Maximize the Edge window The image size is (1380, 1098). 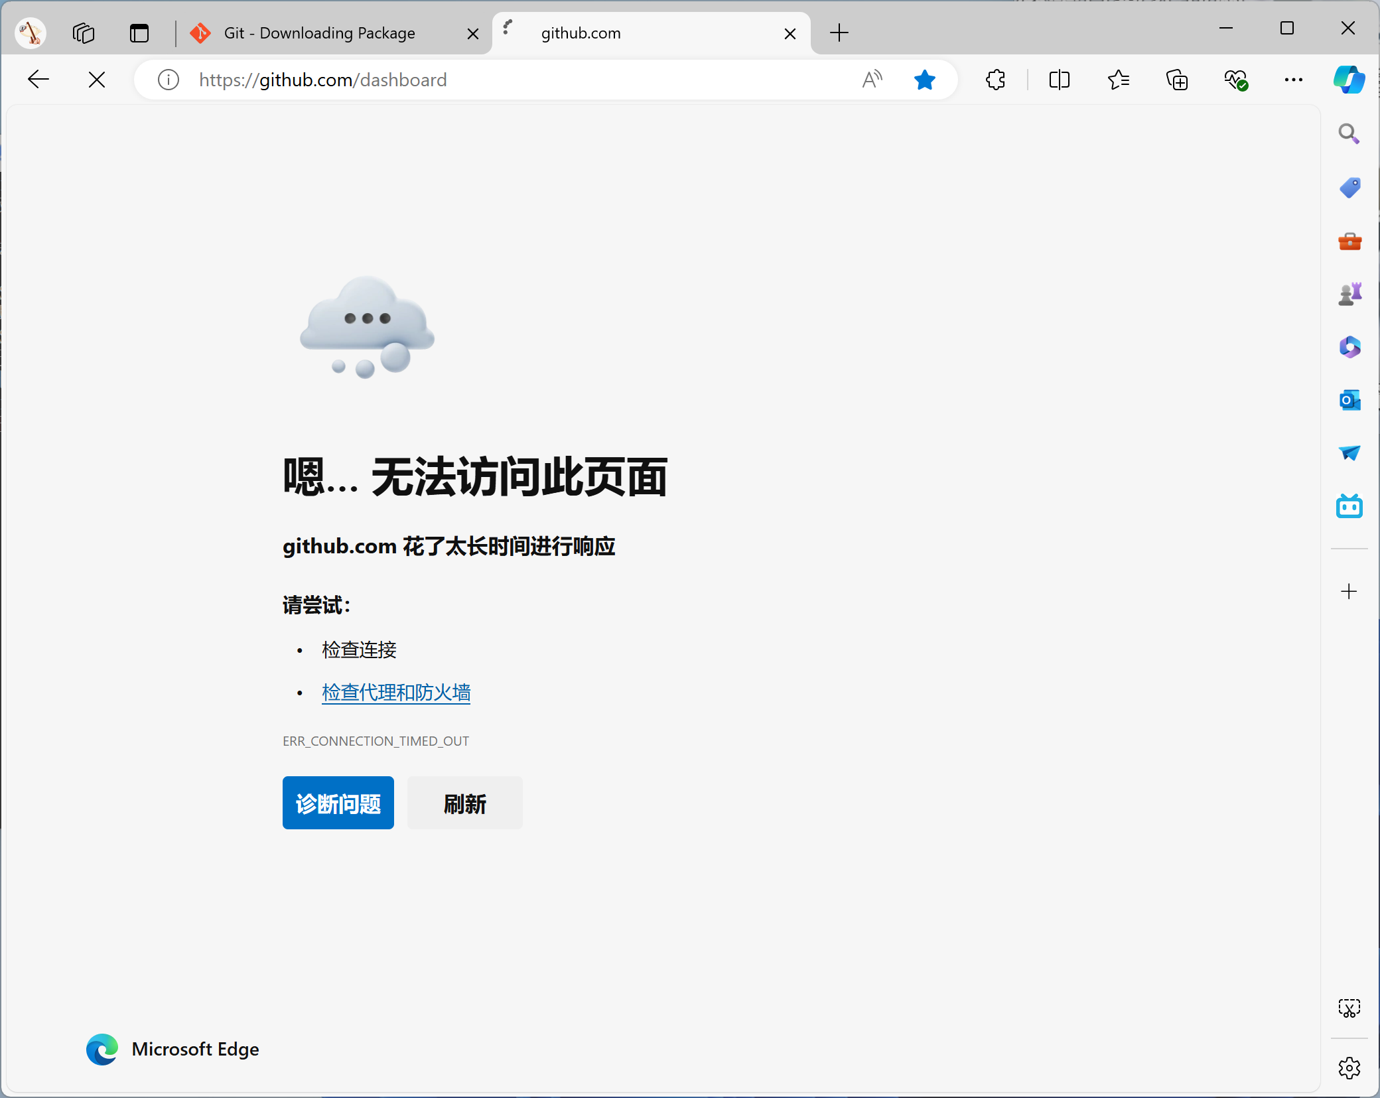pyautogui.click(x=1287, y=28)
